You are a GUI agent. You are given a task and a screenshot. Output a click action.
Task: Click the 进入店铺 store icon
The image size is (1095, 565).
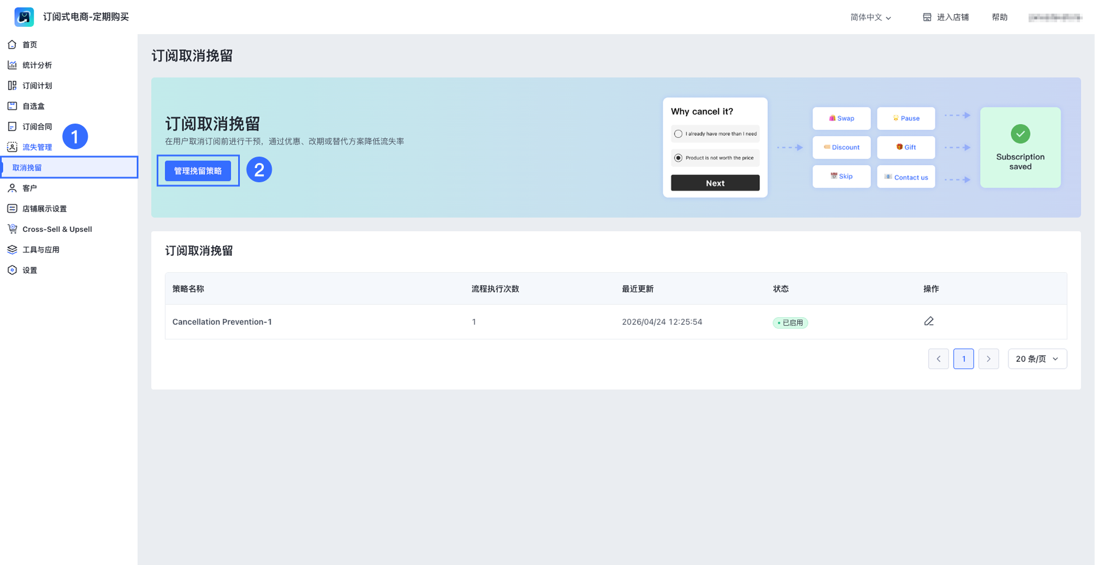click(927, 17)
